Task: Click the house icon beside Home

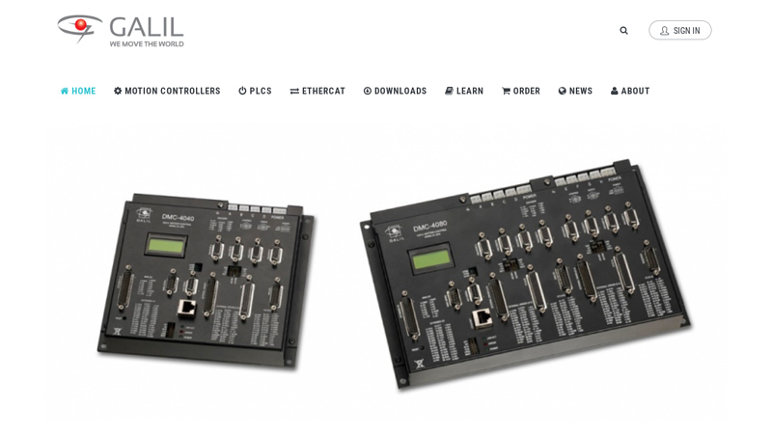Action: (65, 91)
